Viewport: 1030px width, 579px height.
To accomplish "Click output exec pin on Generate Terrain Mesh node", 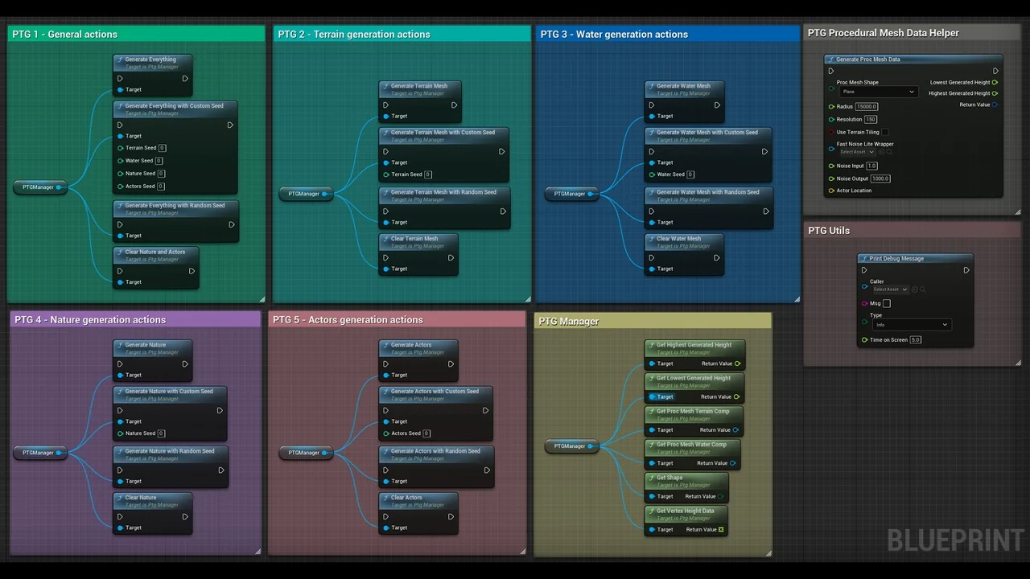I will tap(454, 105).
